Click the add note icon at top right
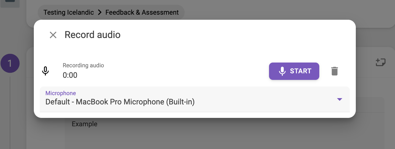 click(381, 62)
